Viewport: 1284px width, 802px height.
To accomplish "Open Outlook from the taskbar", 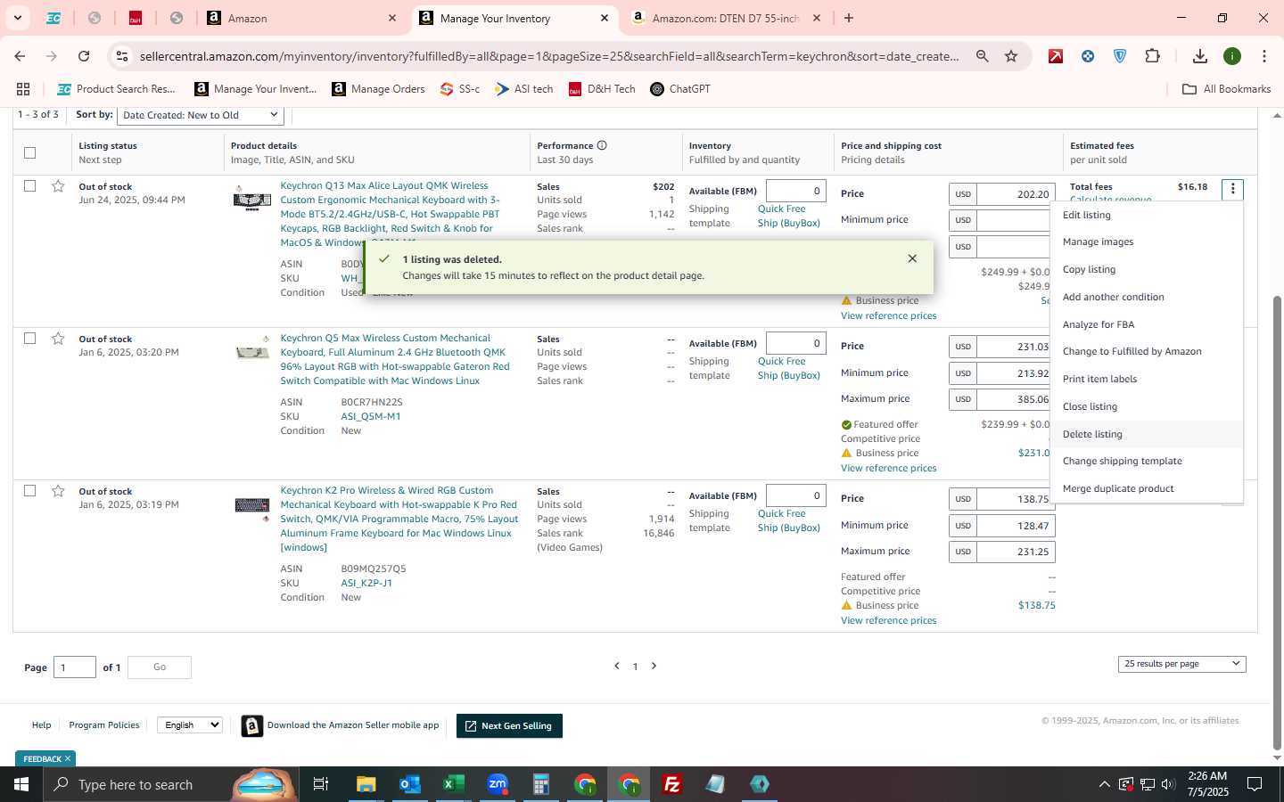I will [409, 784].
